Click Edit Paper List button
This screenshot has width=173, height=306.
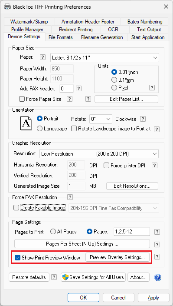point(127,99)
